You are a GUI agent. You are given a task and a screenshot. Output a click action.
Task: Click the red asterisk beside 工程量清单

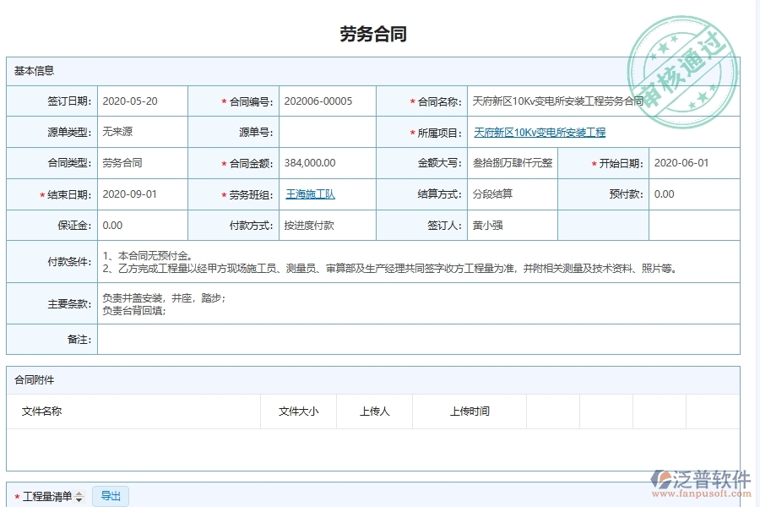pos(16,494)
